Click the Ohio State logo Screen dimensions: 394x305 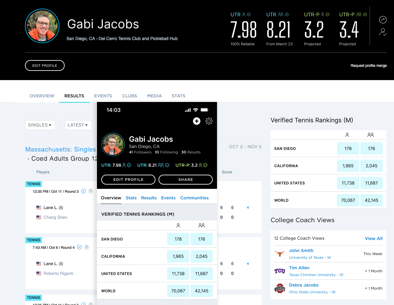tap(280, 288)
